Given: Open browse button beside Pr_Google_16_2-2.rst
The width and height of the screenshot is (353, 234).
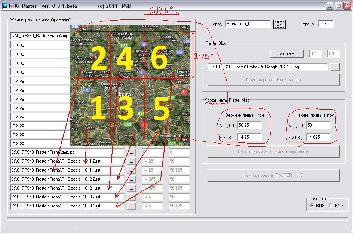Looking at the screenshot, I should tap(131, 179).
